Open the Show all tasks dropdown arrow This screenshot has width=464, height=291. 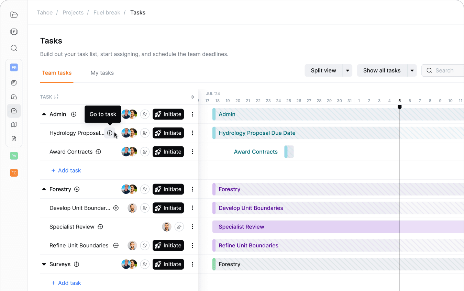(x=412, y=70)
